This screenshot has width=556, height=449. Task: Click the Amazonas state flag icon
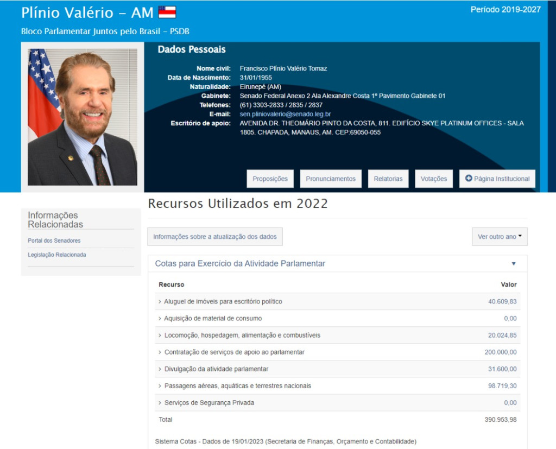coord(167,12)
